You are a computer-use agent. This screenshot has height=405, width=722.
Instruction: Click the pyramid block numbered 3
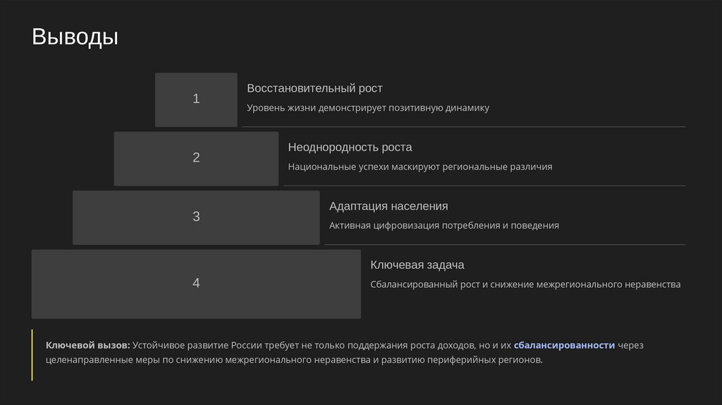[x=196, y=217]
